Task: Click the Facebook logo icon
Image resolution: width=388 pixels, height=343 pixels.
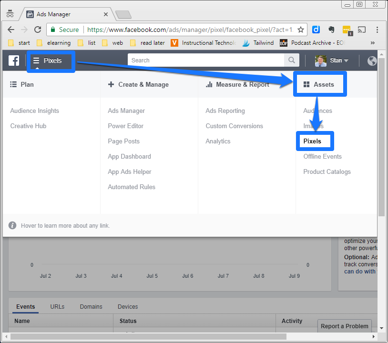Action: (14, 61)
